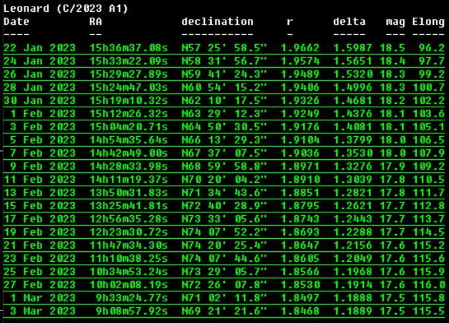Select the 22 Jan 2023 date row
Viewport: 449px width, 323px height.
40,48
